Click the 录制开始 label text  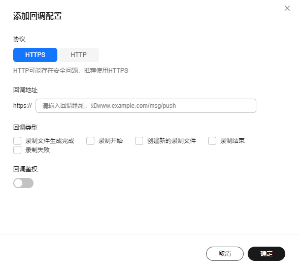[x=111, y=141]
